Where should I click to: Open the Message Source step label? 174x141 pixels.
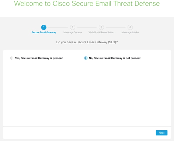point(72,32)
